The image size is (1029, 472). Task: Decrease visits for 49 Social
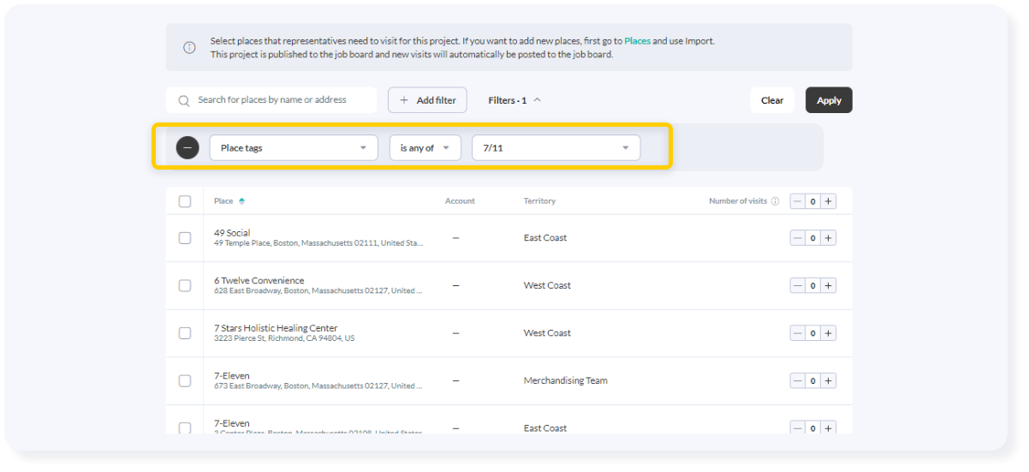pos(798,238)
